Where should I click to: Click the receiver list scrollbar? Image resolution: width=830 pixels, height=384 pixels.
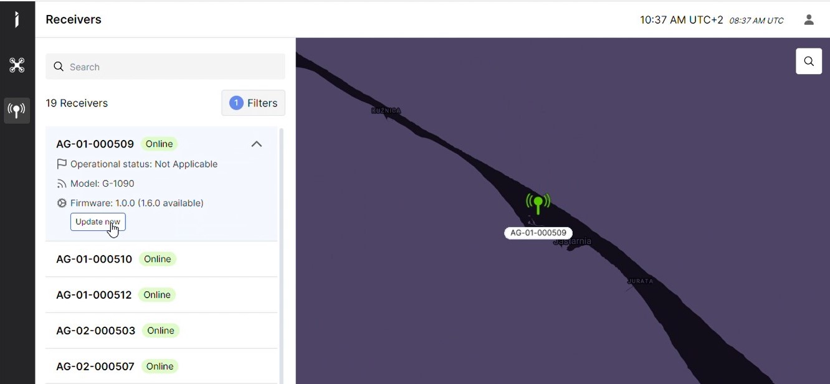281,255
